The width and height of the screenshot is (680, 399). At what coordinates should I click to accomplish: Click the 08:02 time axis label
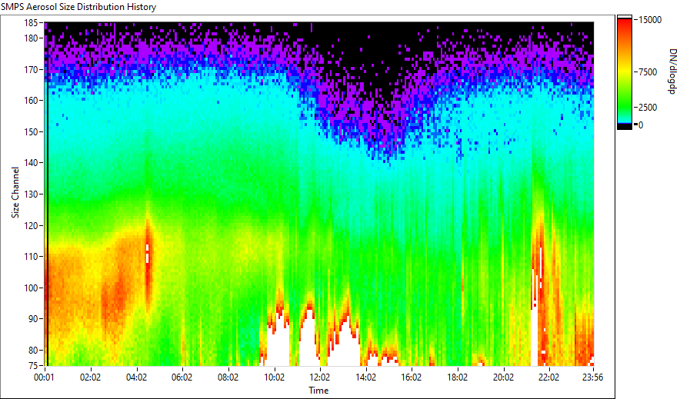(x=228, y=377)
